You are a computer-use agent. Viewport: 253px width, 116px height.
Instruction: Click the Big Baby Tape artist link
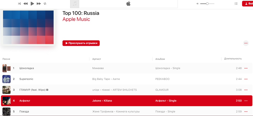click(101, 79)
